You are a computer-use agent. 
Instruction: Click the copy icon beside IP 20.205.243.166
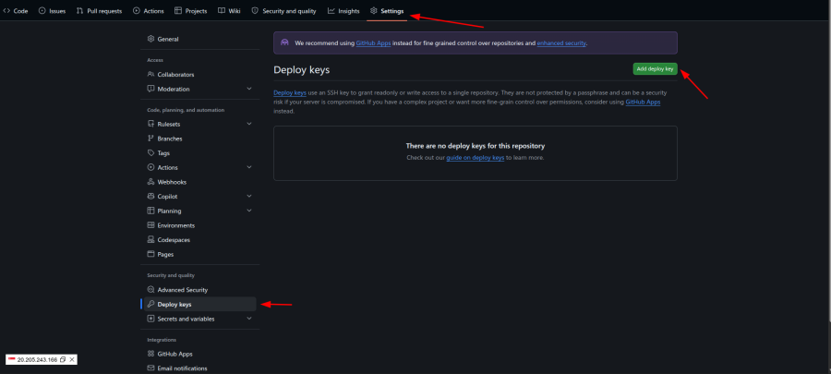pos(63,360)
